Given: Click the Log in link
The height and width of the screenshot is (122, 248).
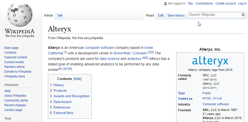Looking at the screenshot, I should coord(242,4).
